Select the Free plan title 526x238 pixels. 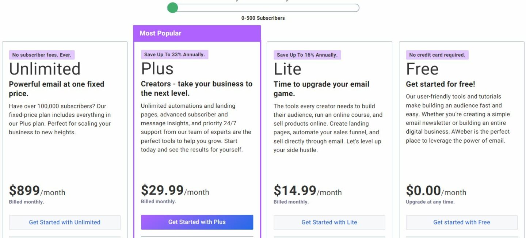point(422,69)
